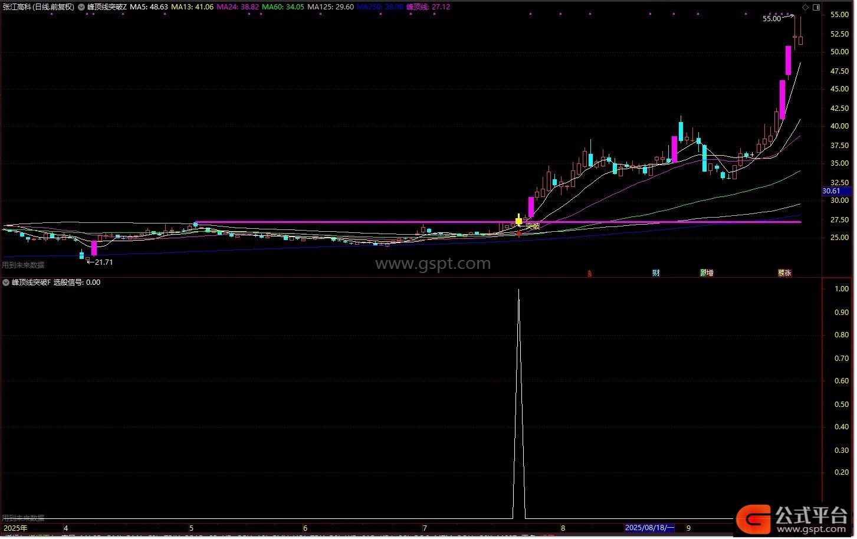Click the 21.71 low price annotation
The width and height of the screenshot is (857, 539).
coord(103,262)
